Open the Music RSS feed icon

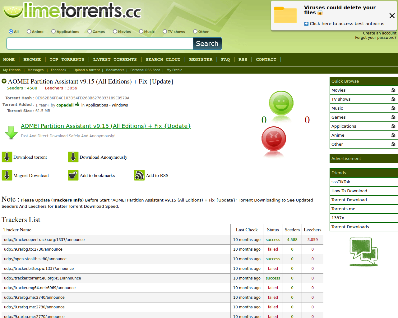click(393, 108)
